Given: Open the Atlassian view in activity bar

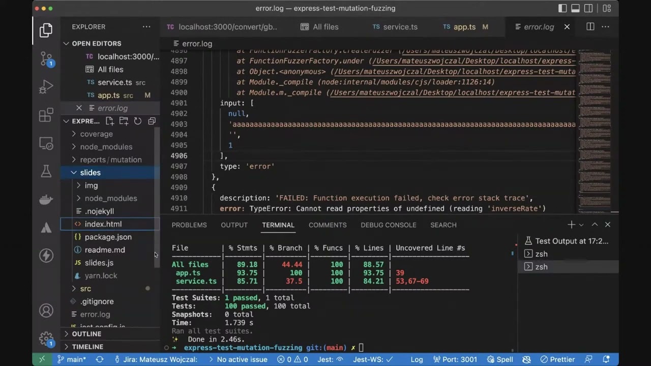Looking at the screenshot, I should point(46,227).
